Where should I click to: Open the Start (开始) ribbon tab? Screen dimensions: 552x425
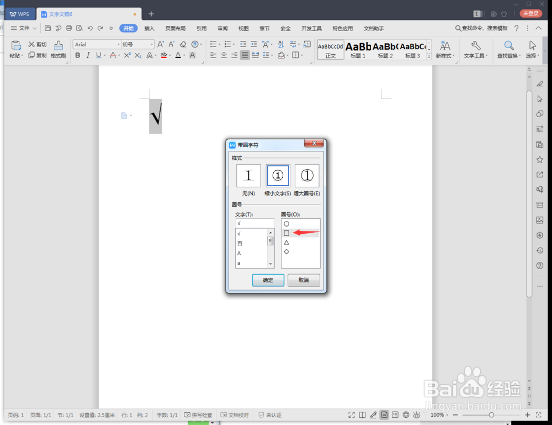[129, 28]
